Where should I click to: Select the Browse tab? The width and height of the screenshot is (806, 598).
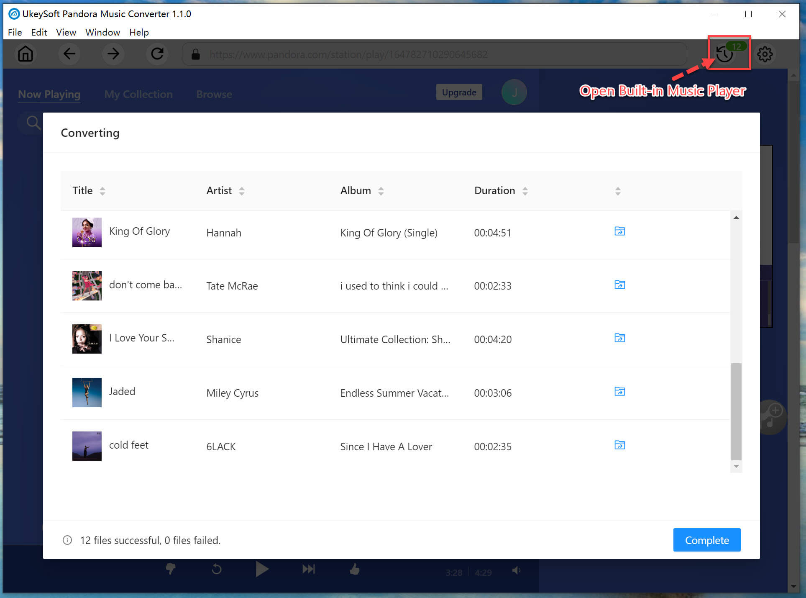[x=213, y=93]
